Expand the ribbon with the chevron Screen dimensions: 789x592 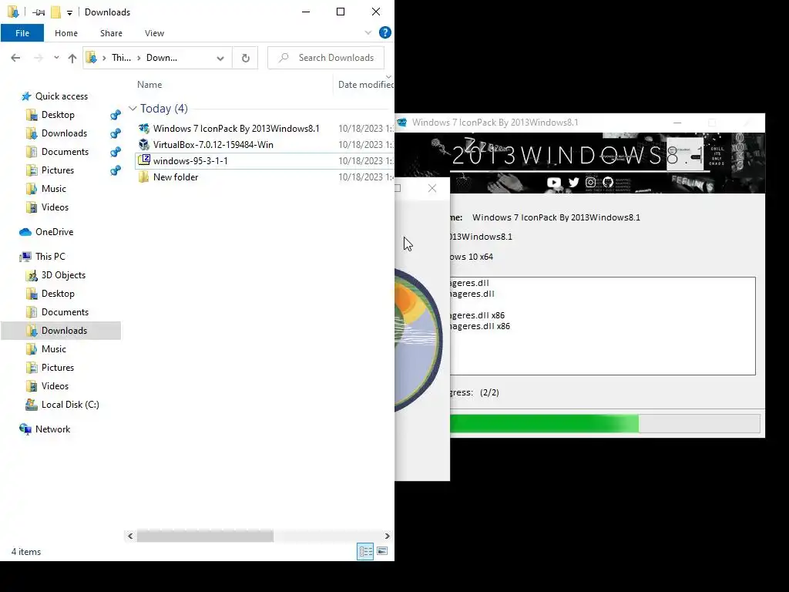click(368, 32)
